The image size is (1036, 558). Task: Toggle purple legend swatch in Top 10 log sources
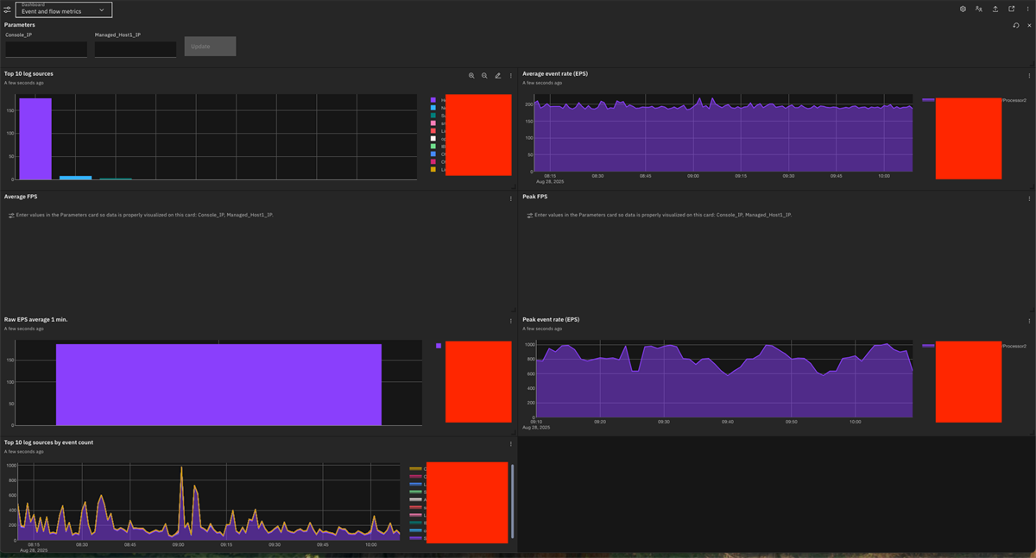point(433,100)
